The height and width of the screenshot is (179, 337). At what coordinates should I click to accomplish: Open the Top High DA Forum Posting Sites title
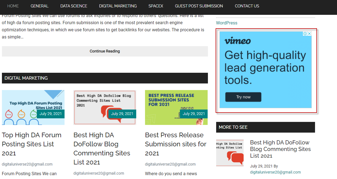(x=32, y=144)
